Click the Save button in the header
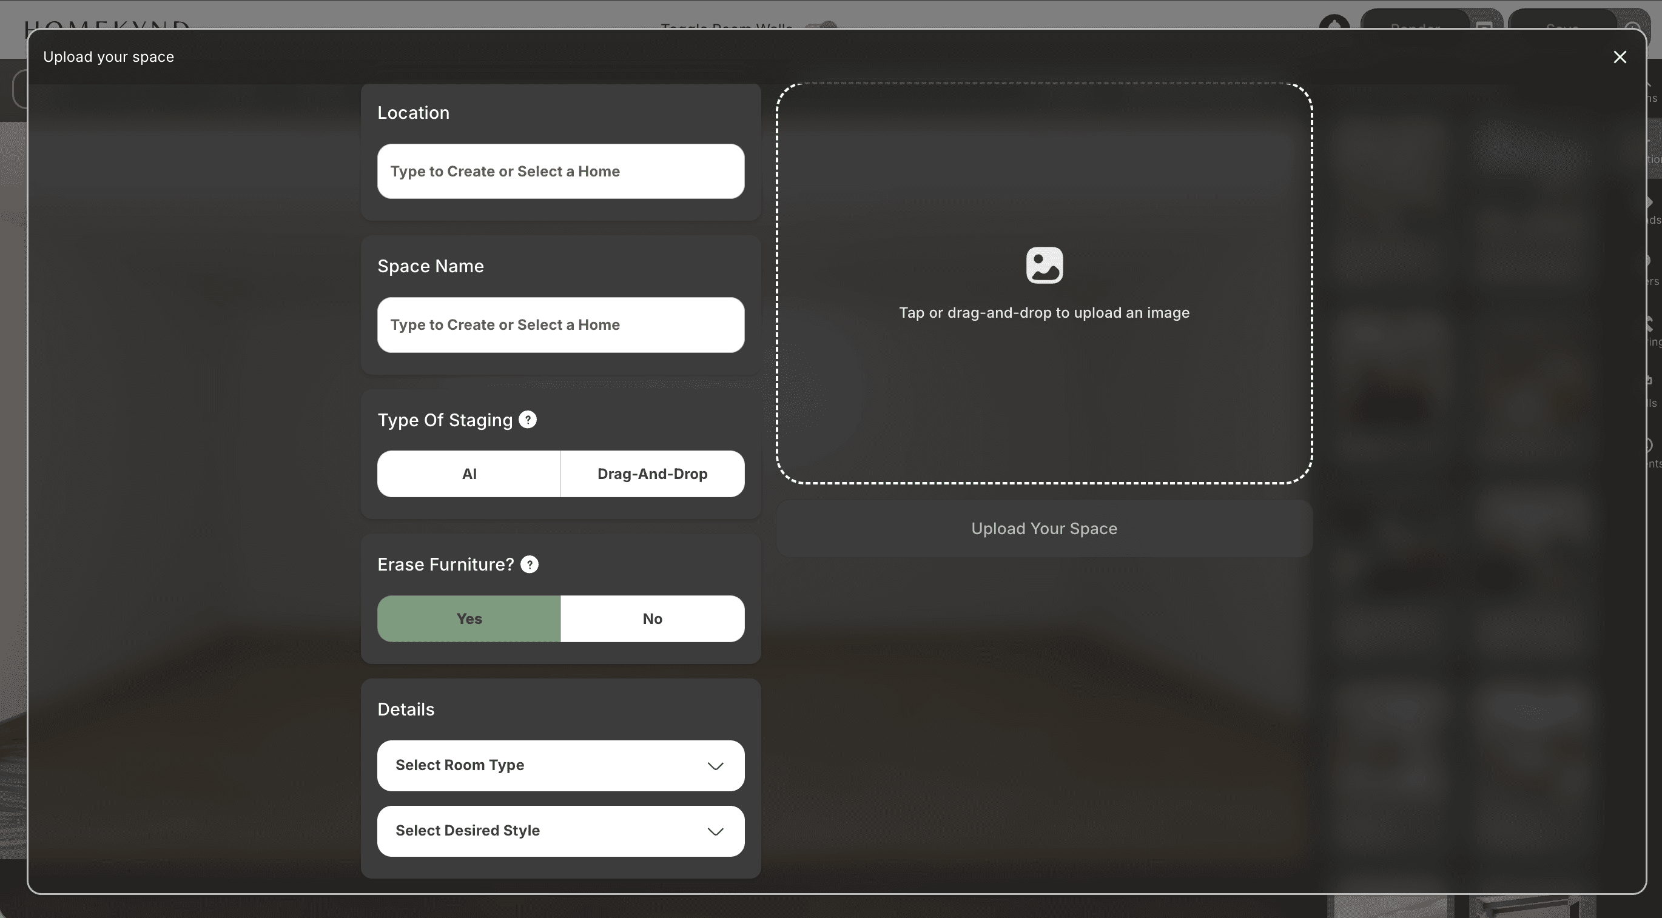The image size is (1662, 918). (1563, 21)
